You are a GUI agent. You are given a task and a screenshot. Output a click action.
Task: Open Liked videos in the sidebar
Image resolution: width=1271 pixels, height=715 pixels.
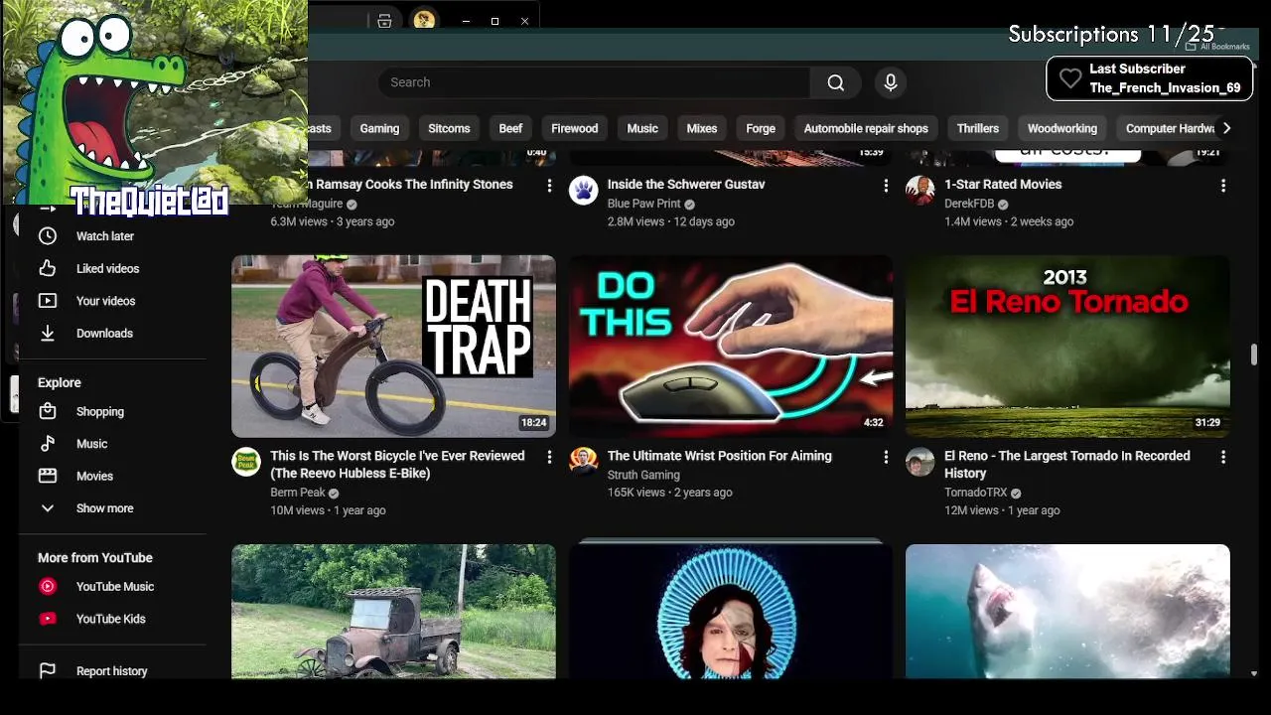(107, 269)
